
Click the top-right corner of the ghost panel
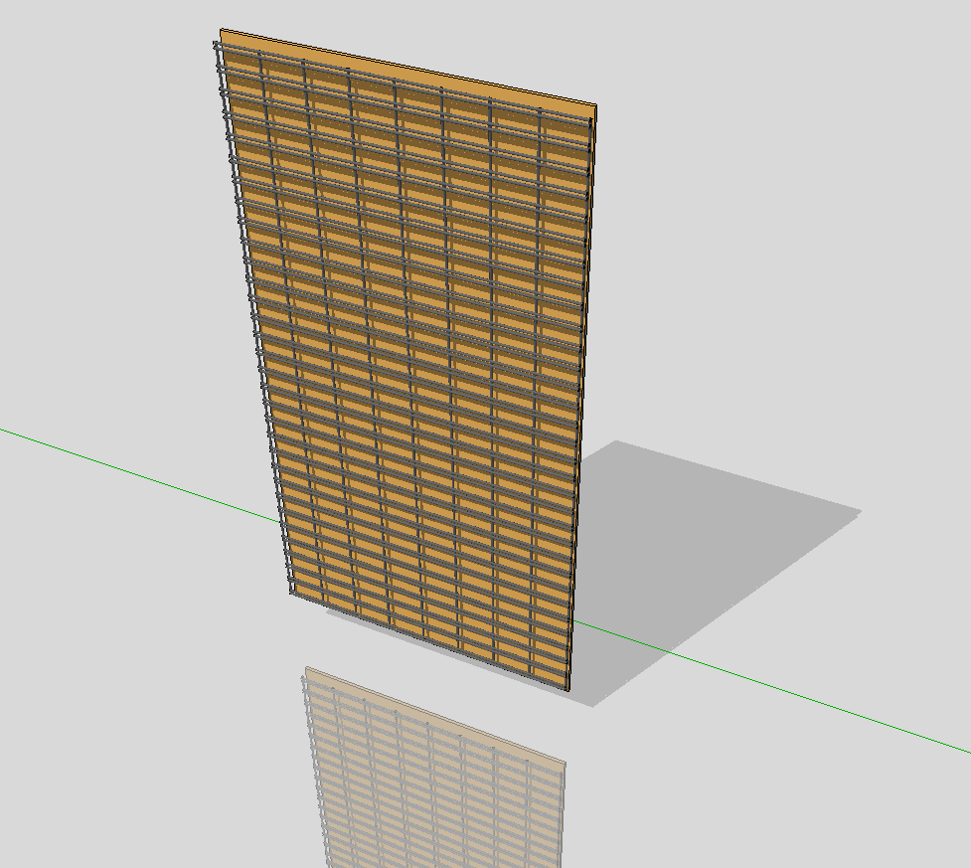pos(565,763)
